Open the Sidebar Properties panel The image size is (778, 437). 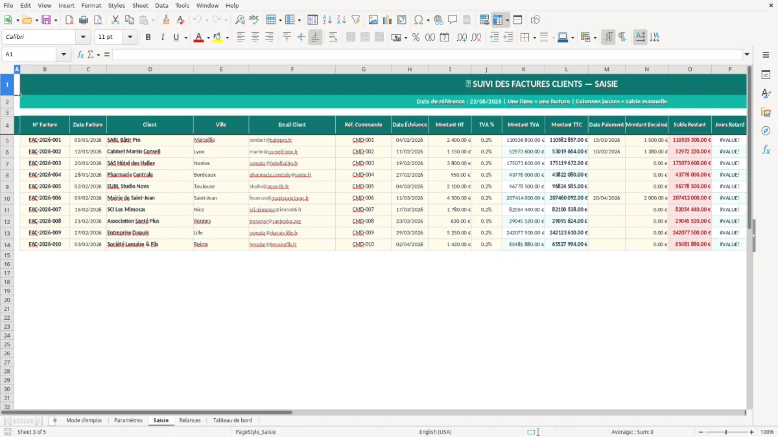click(766, 75)
